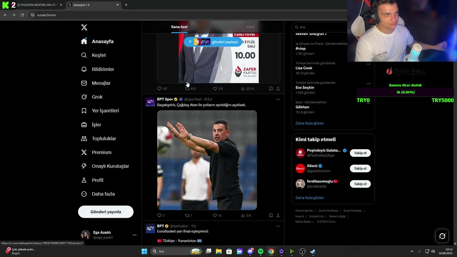457x257 pixels.
Task: Follow Sözcü with Takip et
Action: 360,168
